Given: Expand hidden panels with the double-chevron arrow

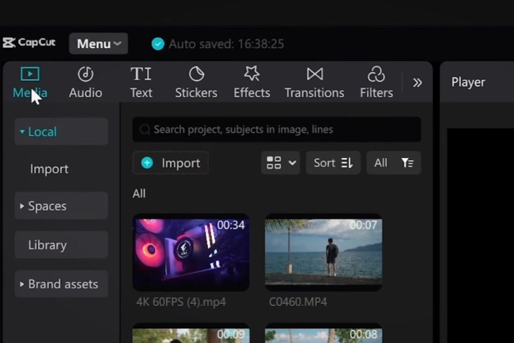Looking at the screenshot, I should [x=417, y=82].
